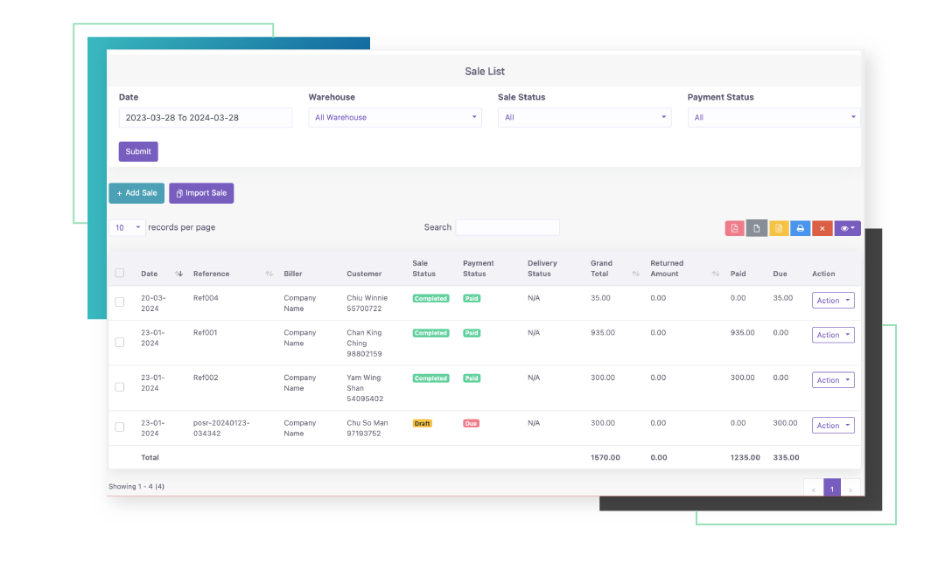938x569 pixels.
Task: Expand the Sale Status filter dropdown
Action: point(584,117)
